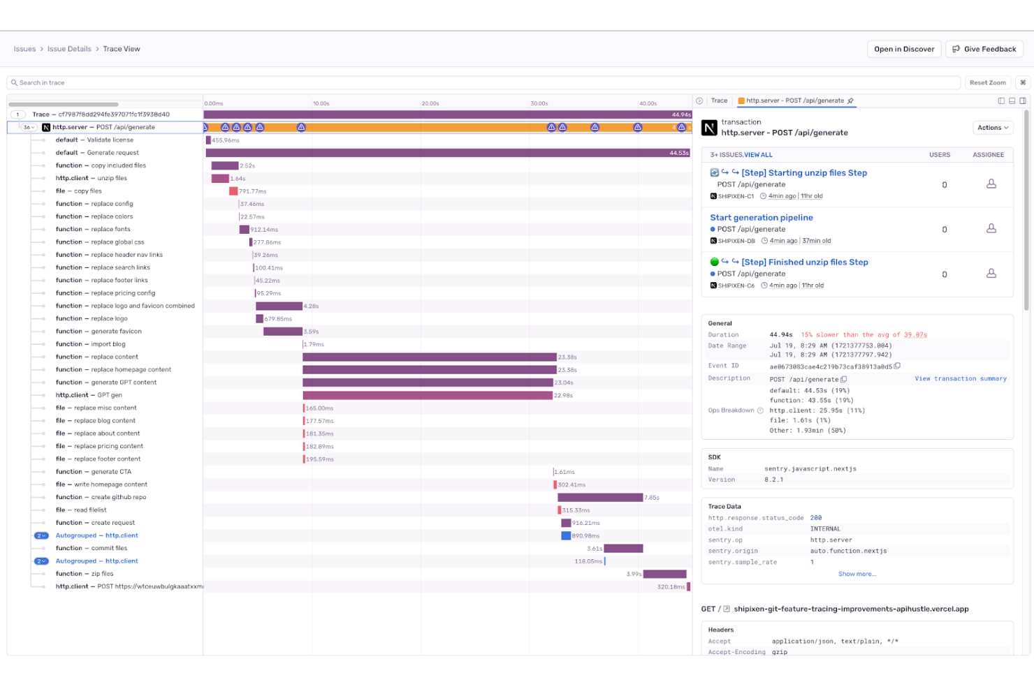The width and height of the screenshot is (1034, 689).
Task: Click assignee avatar for Start generation pipeline
Action: click(991, 229)
